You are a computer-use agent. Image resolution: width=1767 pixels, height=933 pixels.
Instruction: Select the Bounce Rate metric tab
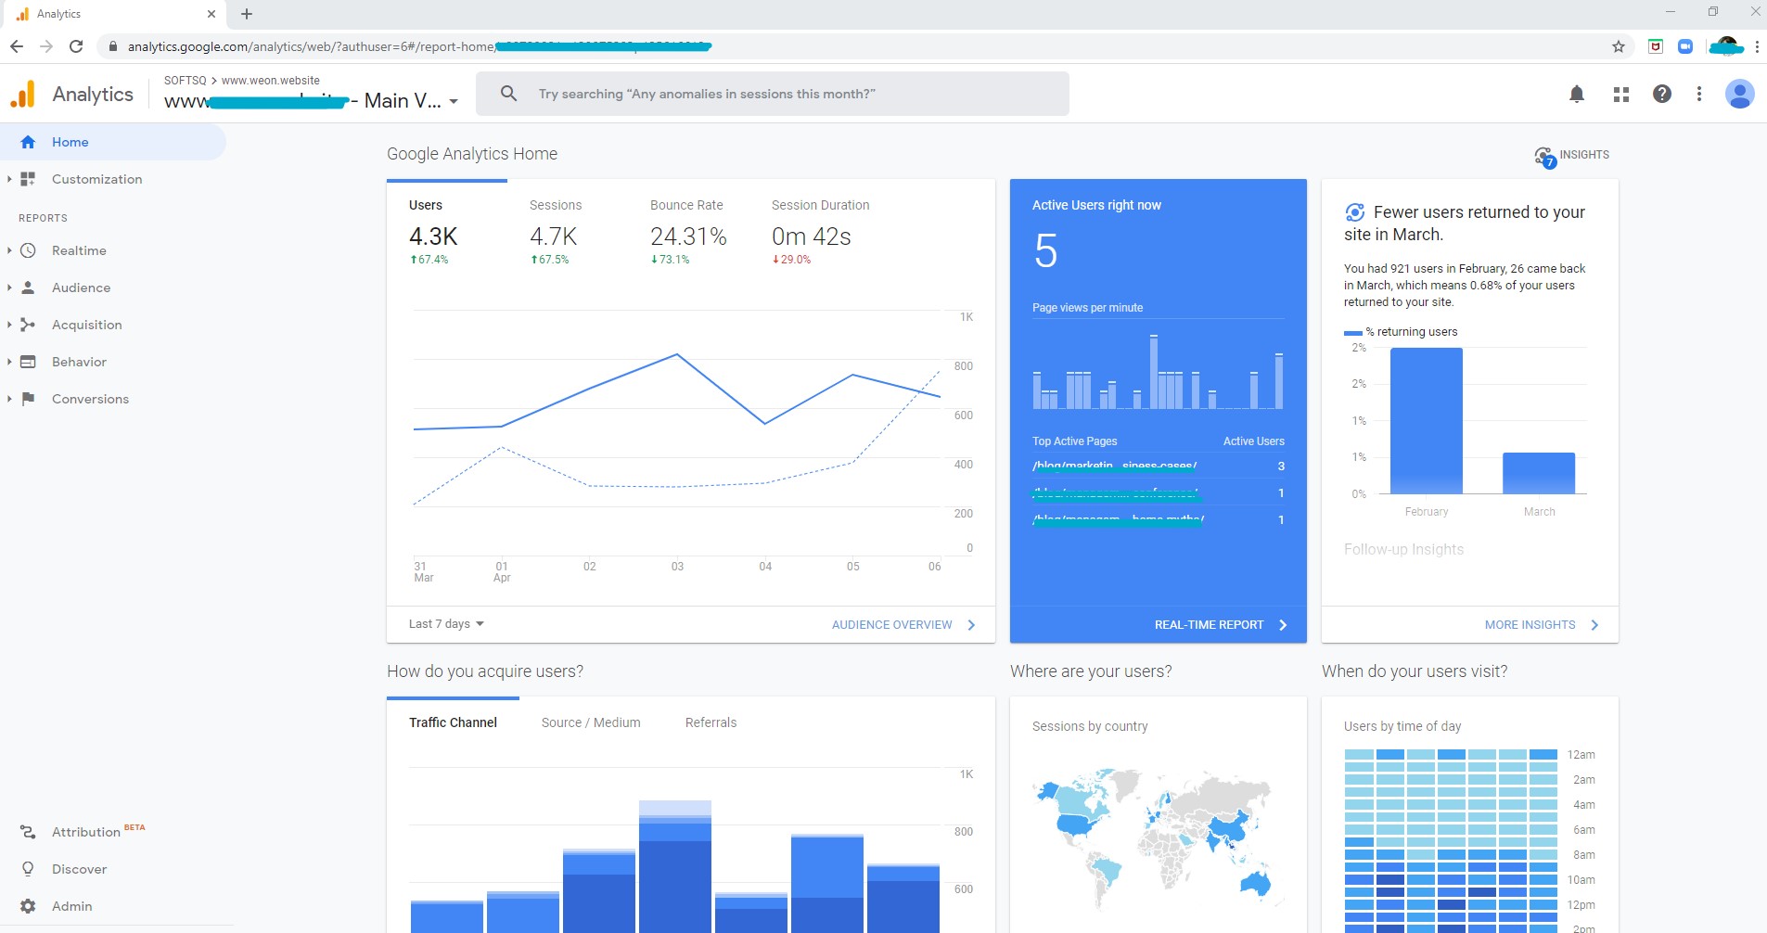688,232
